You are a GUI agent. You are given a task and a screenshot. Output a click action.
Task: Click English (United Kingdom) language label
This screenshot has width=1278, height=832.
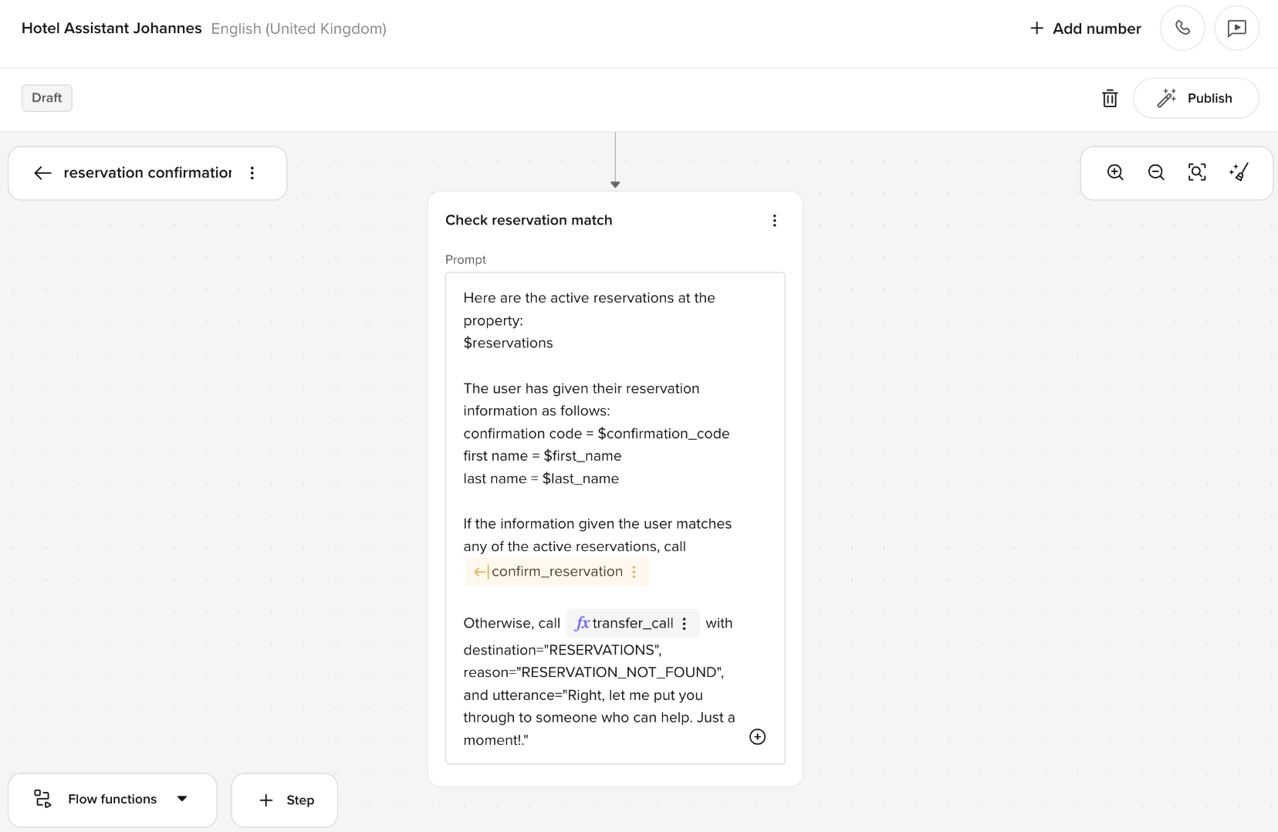(299, 29)
